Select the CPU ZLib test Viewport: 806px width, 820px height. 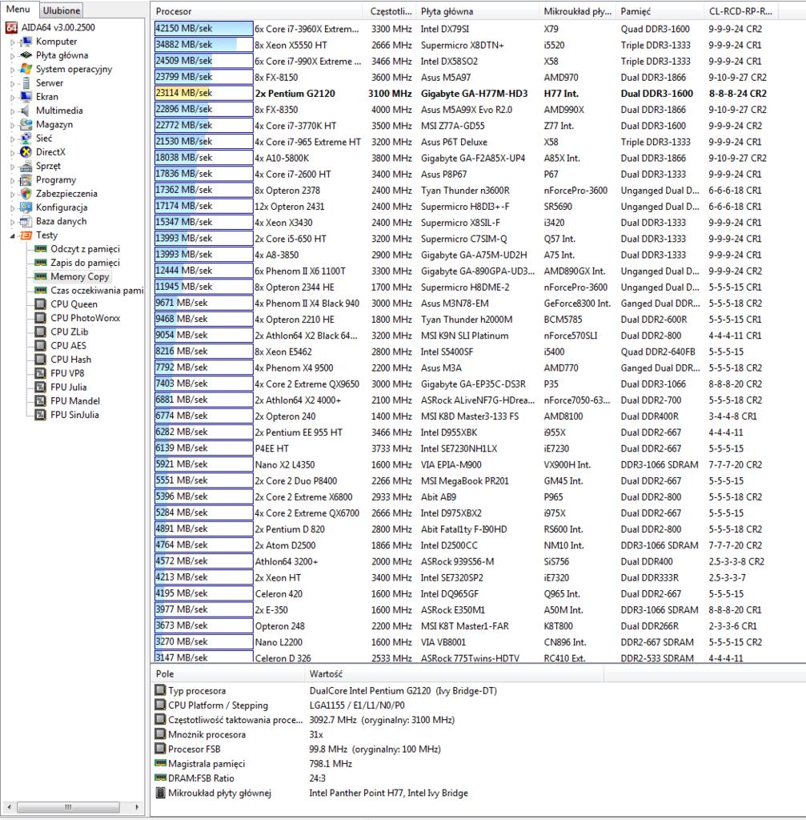coord(69,332)
